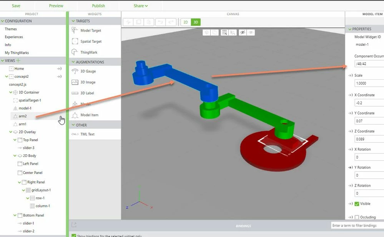Add a new view with plus icon
The width and height of the screenshot is (384, 237).
(x=18, y=60)
